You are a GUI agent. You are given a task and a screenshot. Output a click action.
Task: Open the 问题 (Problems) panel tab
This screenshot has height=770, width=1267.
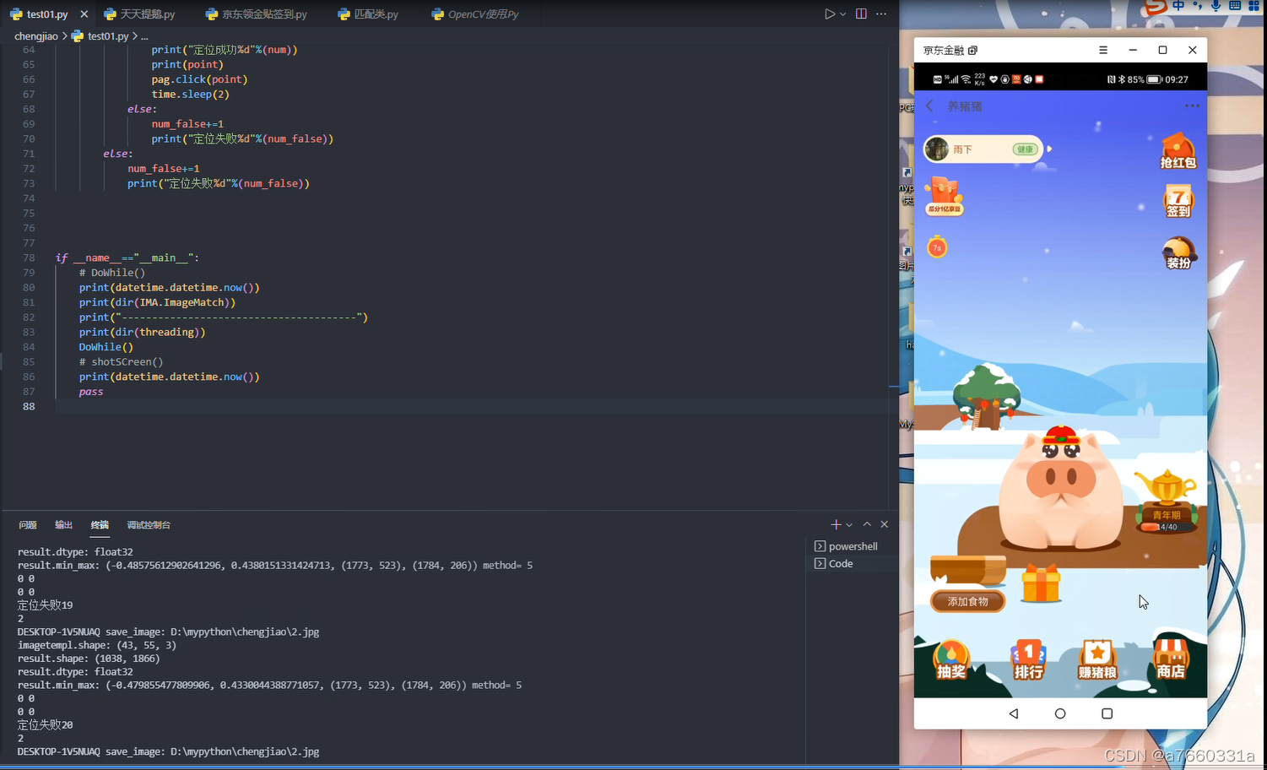click(x=28, y=525)
